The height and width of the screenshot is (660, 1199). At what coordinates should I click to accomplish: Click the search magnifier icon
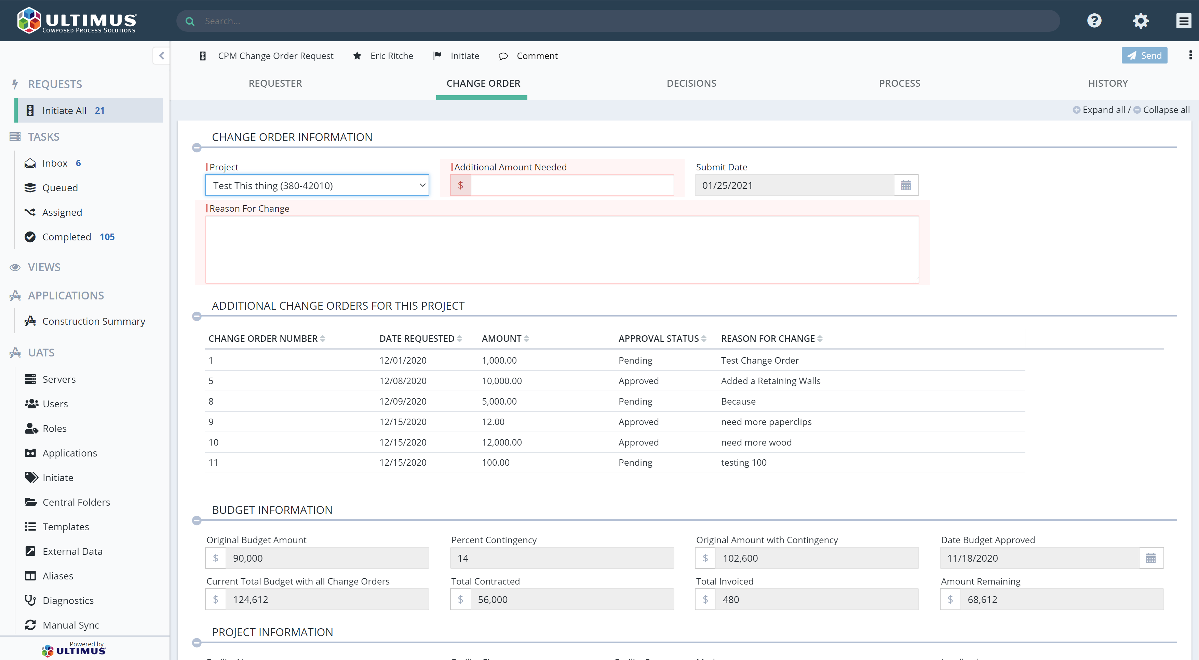(x=190, y=22)
